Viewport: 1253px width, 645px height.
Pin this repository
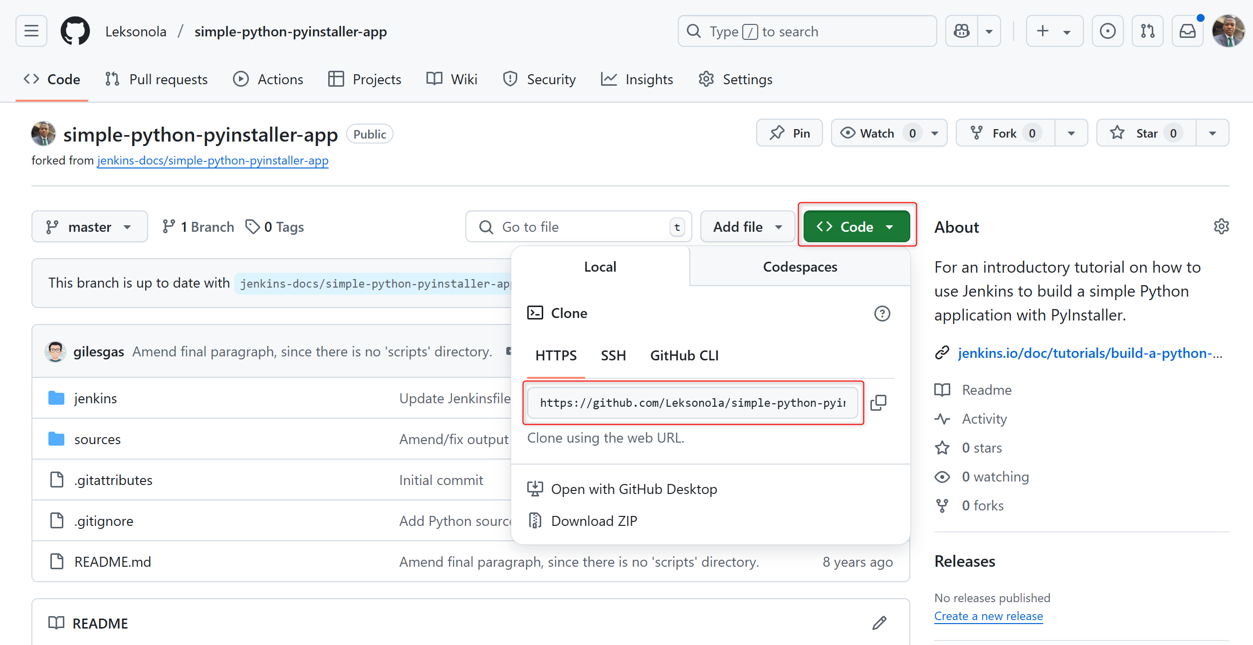coord(790,133)
